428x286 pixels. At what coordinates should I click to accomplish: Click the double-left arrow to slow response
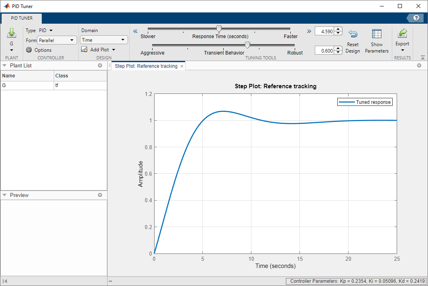pos(135,31)
